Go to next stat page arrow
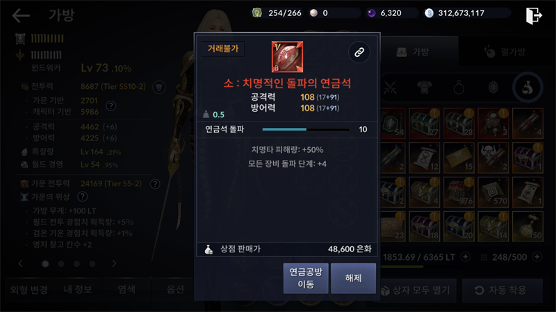556x312 pixels. click(x=114, y=263)
